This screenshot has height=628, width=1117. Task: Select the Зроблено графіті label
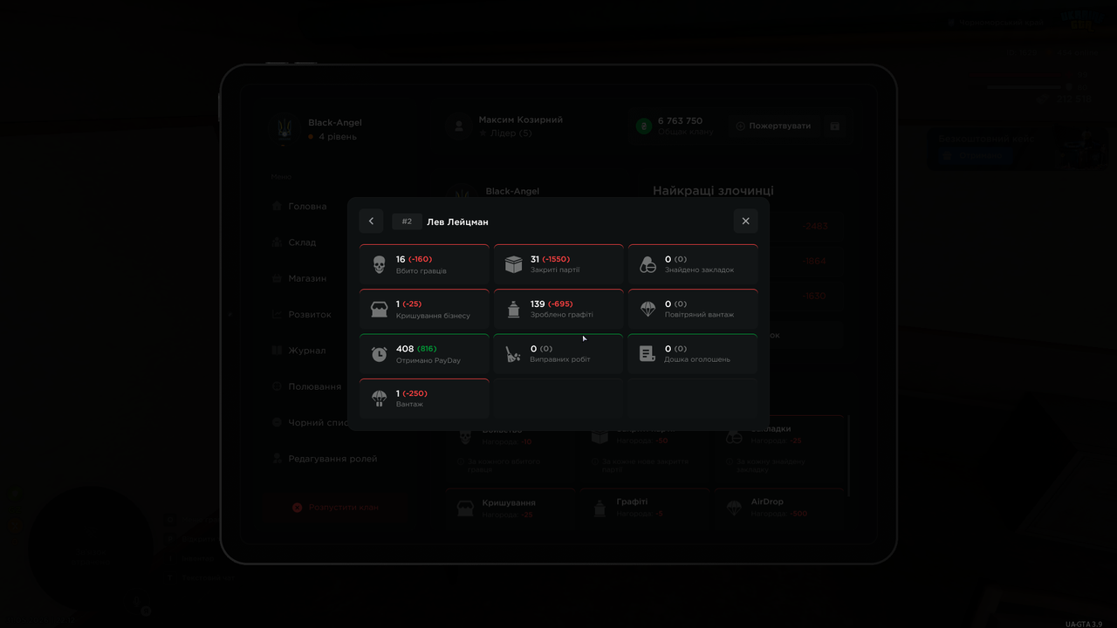(561, 315)
